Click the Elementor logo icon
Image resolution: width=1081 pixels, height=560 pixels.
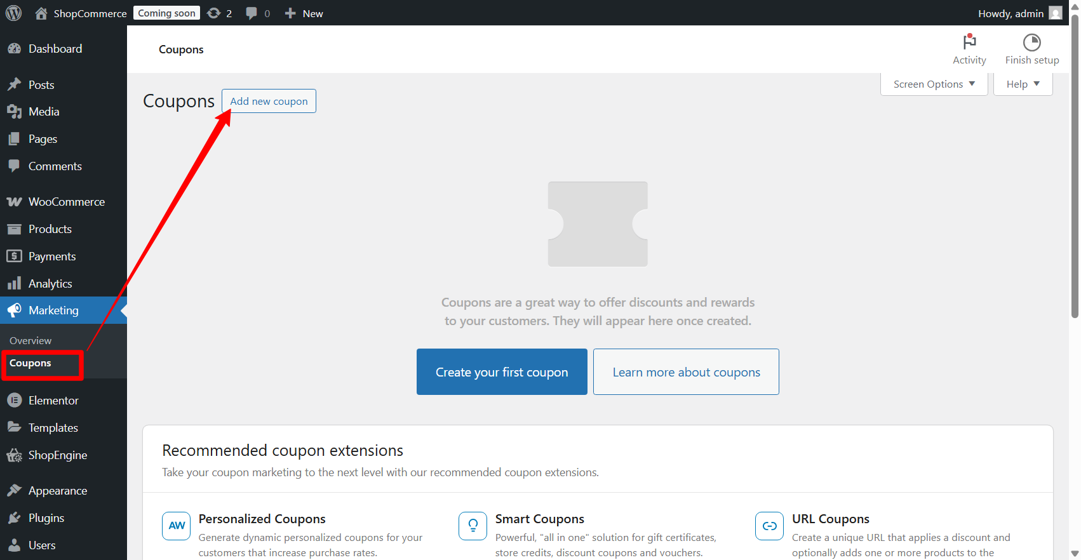coord(14,400)
